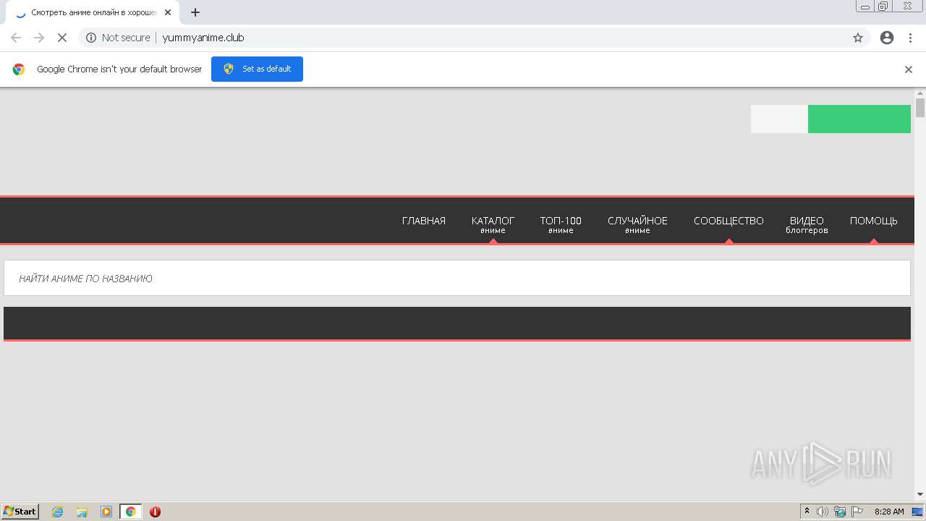Image resolution: width=926 pixels, height=521 pixels.
Task: Open the network tray icon
Action: (x=840, y=512)
